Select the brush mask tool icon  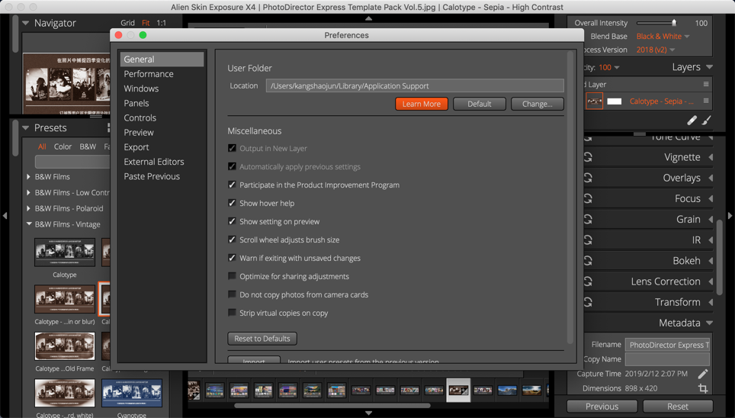(x=706, y=121)
